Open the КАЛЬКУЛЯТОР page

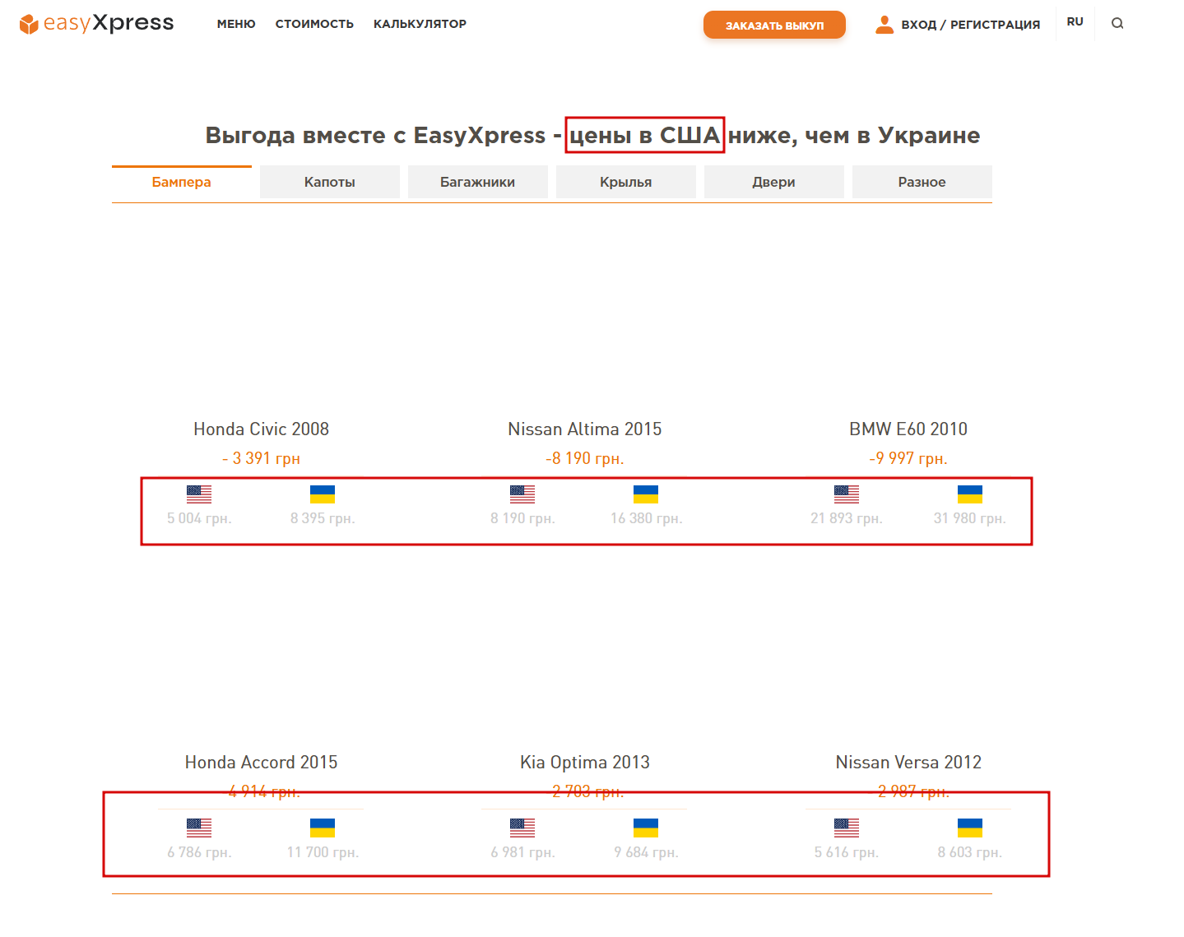pyautogui.click(x=420, y=24)
